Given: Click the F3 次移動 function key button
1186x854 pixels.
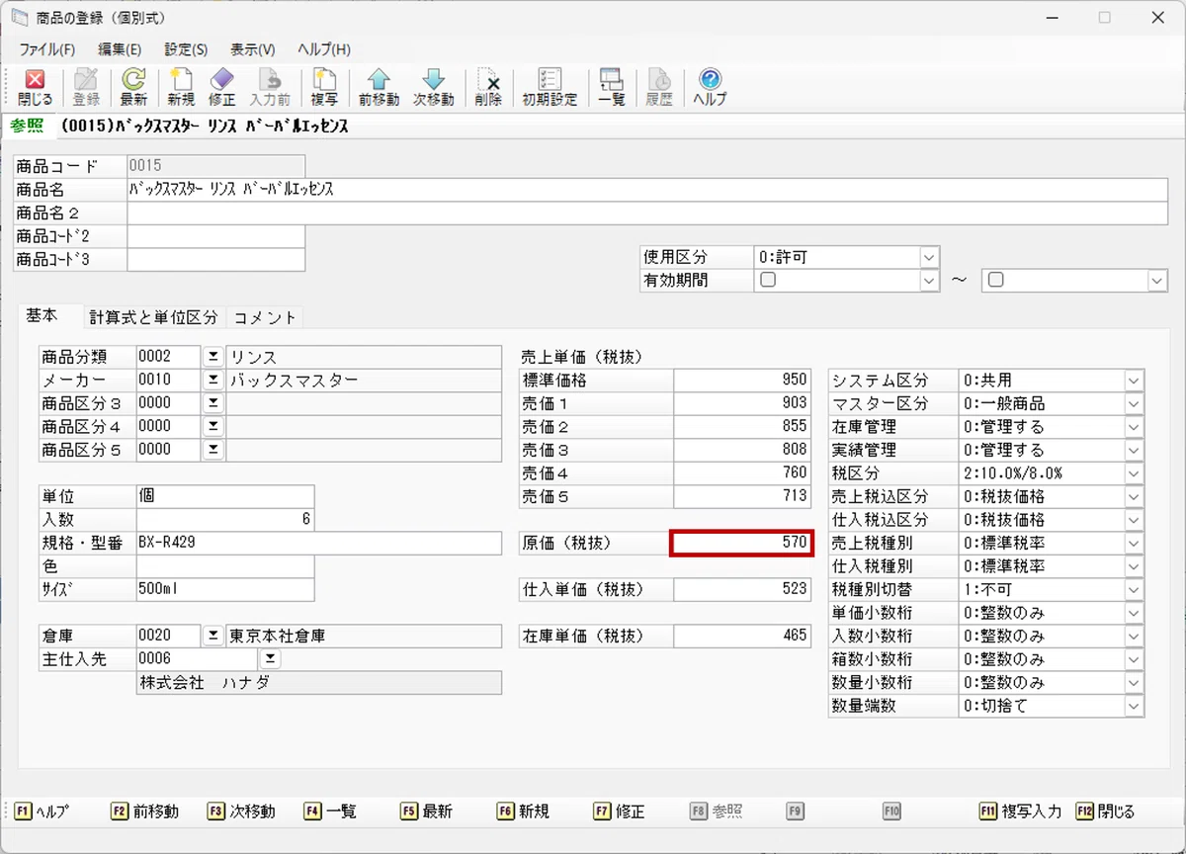Looking at the screenshot, I should (x=241, y=811).
